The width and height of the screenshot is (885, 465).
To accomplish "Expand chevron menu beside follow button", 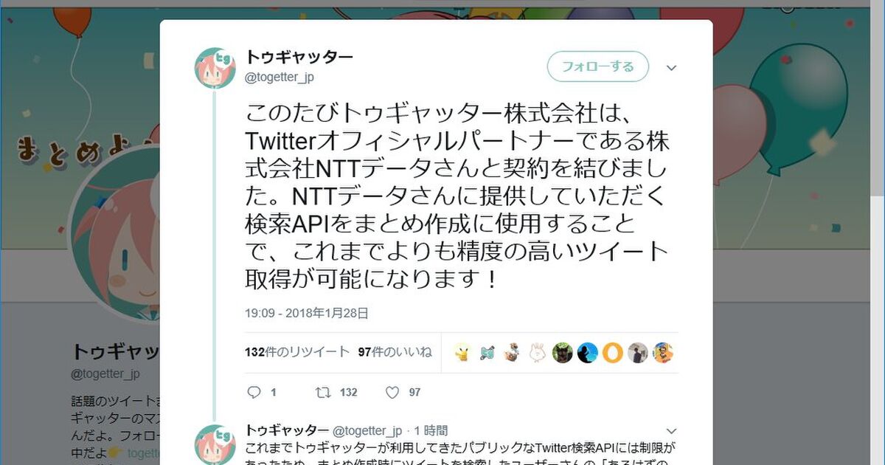I will point(671,68).
